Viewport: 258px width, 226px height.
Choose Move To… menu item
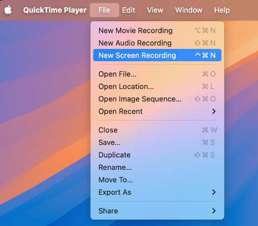[157, 180]
